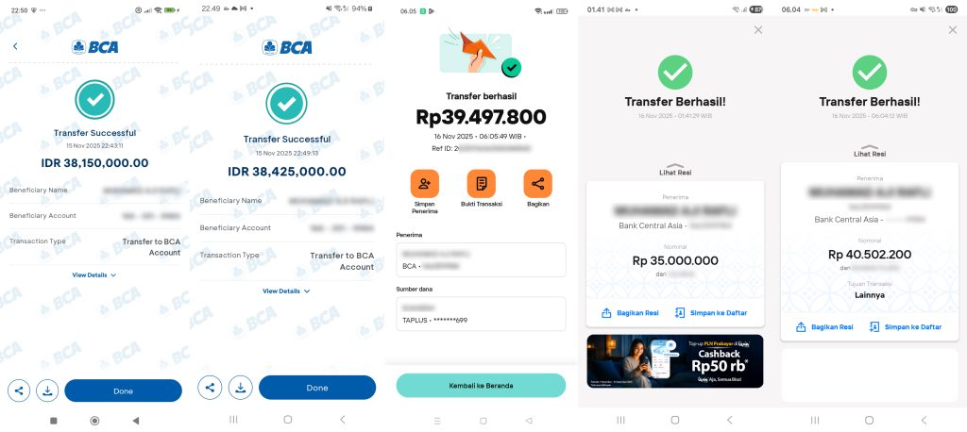The height and width of the screenshot is (432, 967).
Task: Tap the orange Bagikan share icon
Action: point(537,184)
